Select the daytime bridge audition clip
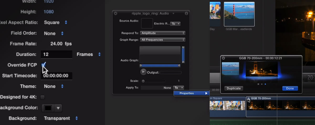Image resolution: width=315 pixels, height=125 pixels. coord(230,69)
